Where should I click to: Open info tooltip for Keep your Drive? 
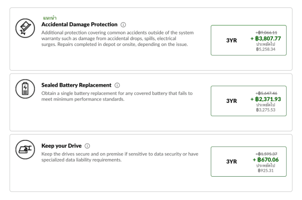pos(87,146)
